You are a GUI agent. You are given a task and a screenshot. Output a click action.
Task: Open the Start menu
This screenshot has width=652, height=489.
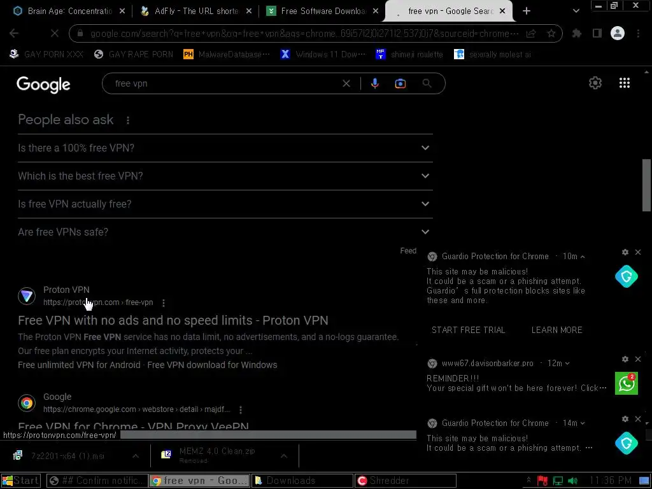pyautogui.click(x=21, y=481)
